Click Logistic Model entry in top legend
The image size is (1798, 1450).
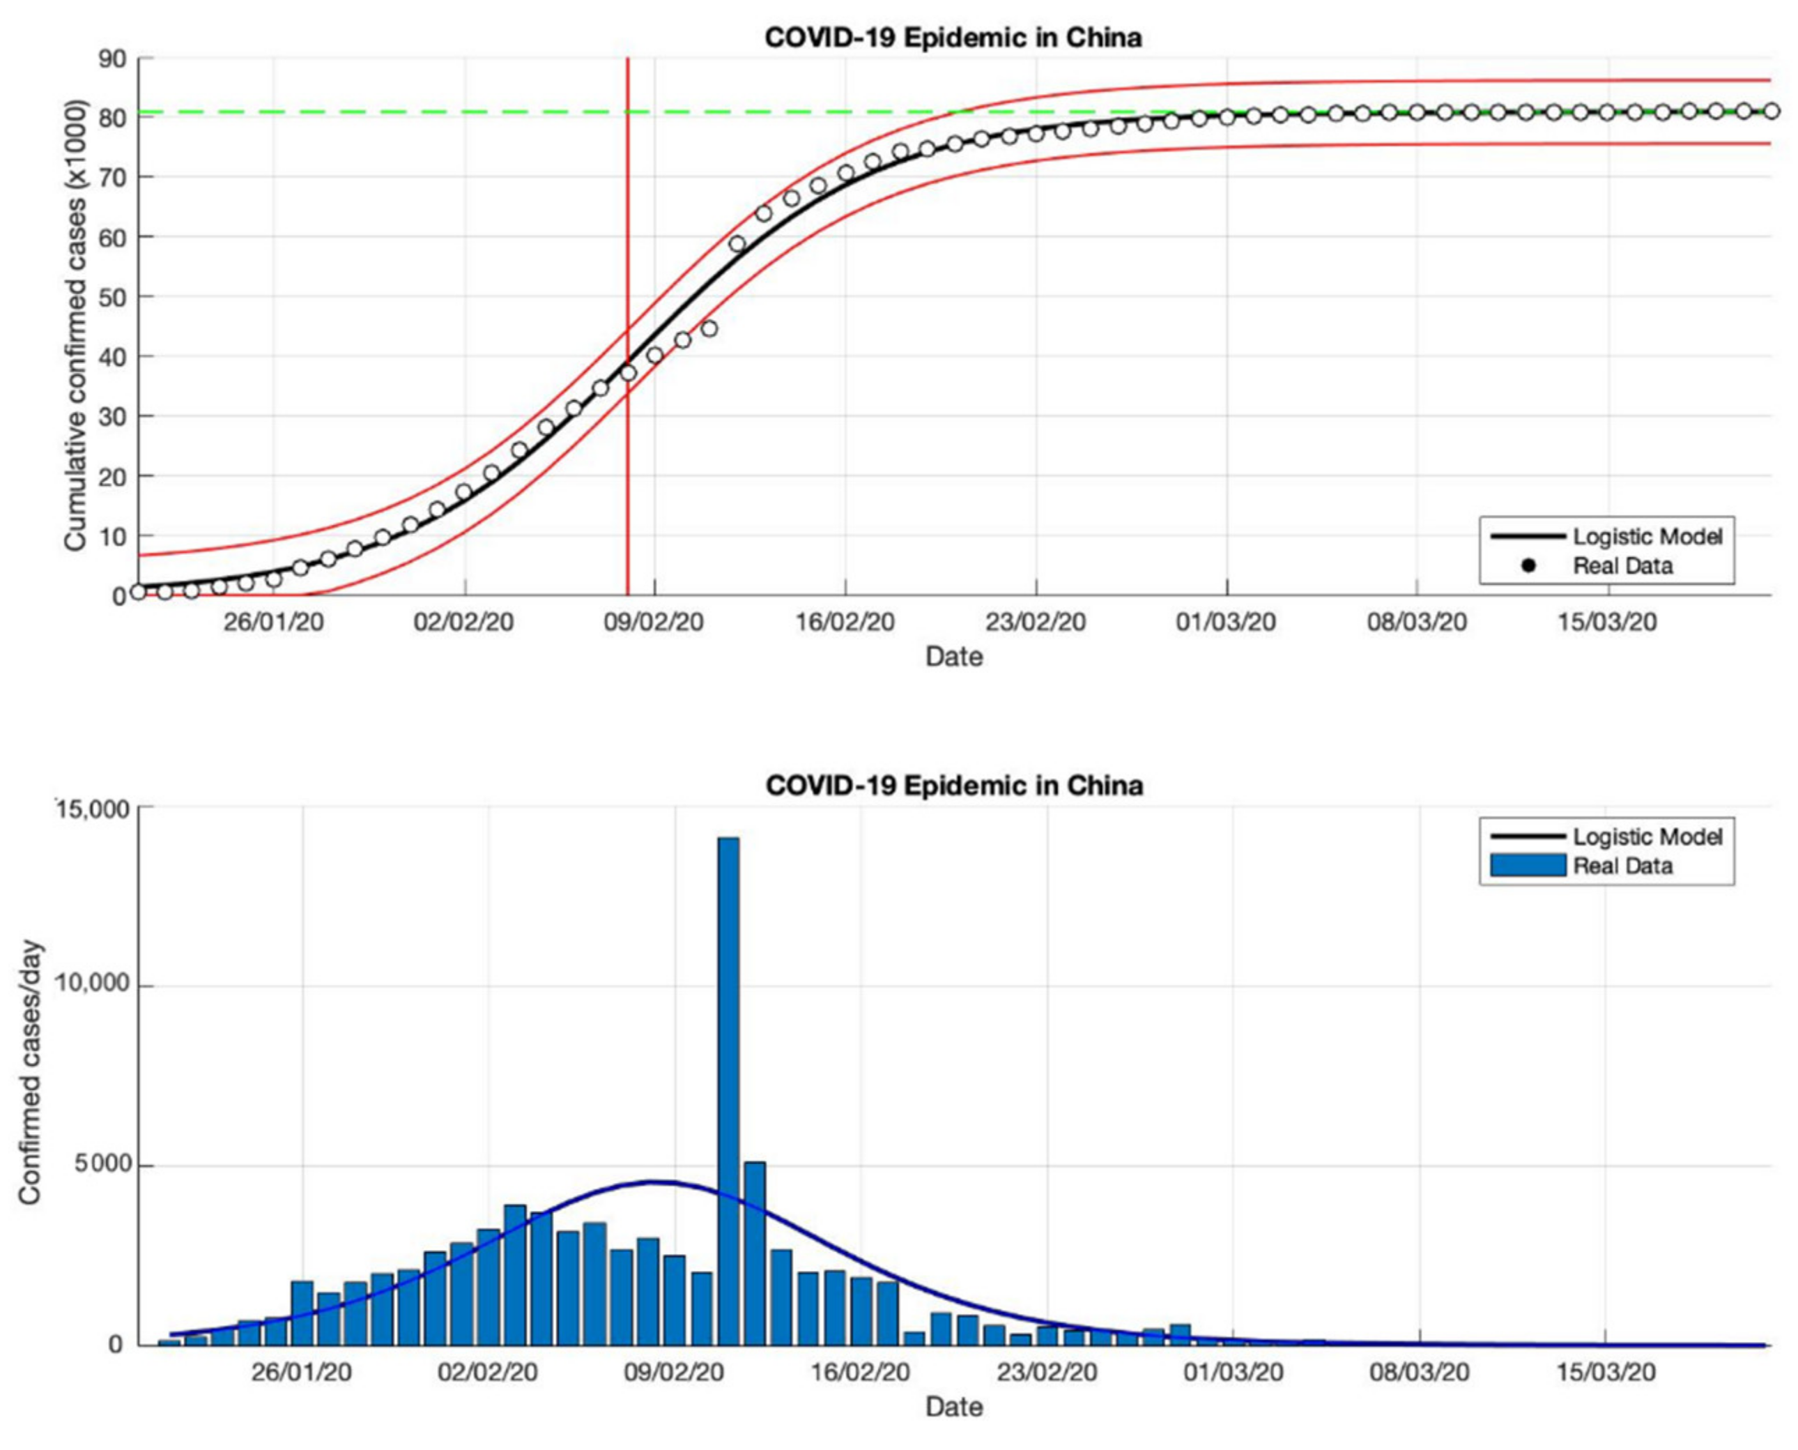1646,536
